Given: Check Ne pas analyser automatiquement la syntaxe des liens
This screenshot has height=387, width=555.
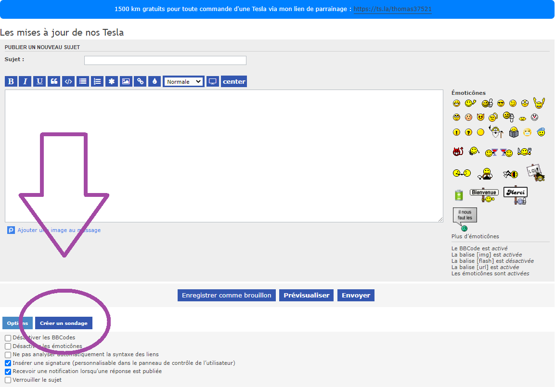Looking at the screenshot, I should (x=8, y=355).
